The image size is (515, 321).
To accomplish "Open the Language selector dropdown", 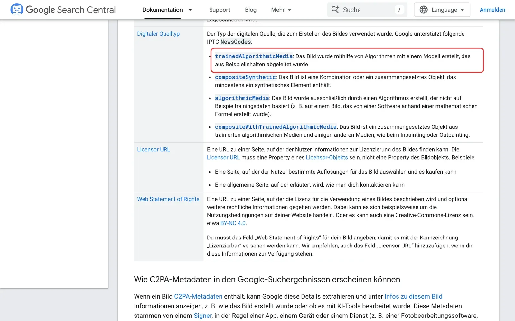I will coord(442,10).
